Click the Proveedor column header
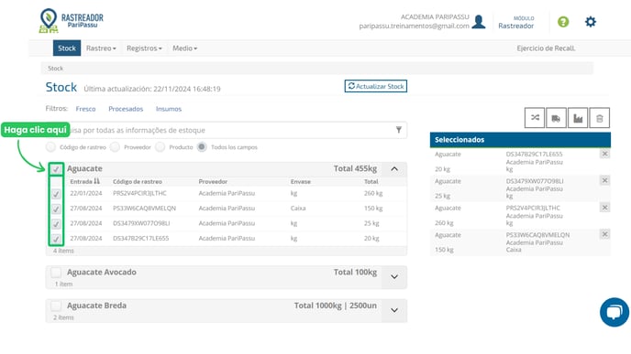631x354 pixels. [x=213, y=181]
